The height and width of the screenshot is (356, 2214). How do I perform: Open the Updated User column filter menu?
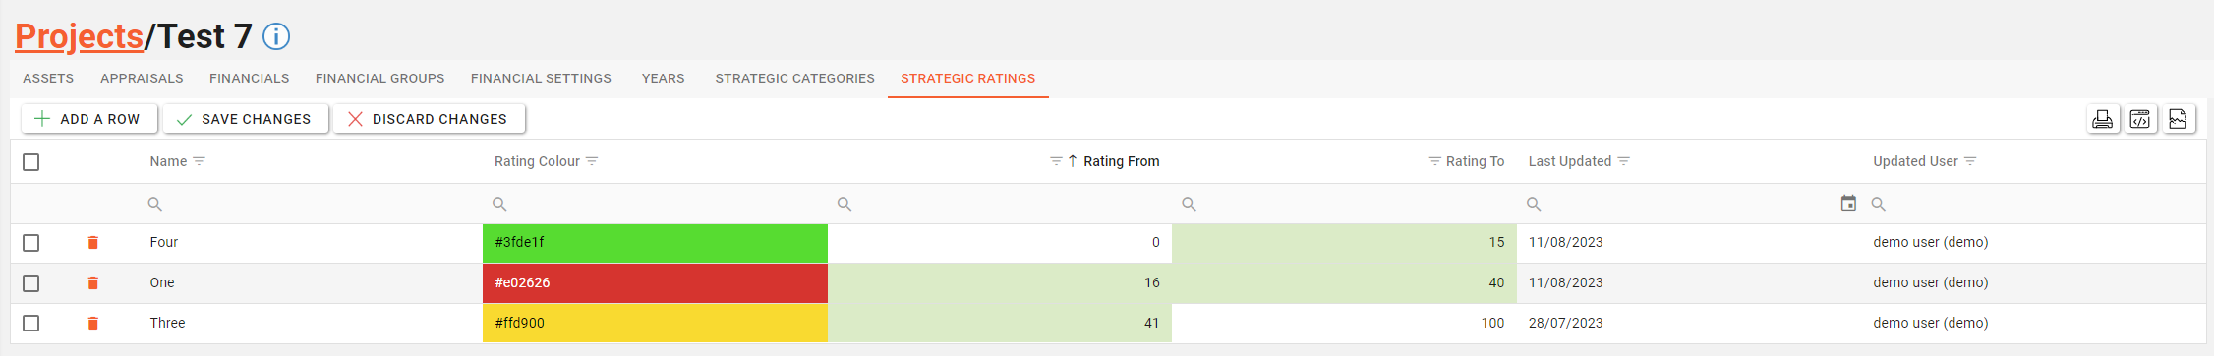coord(1970,161)
